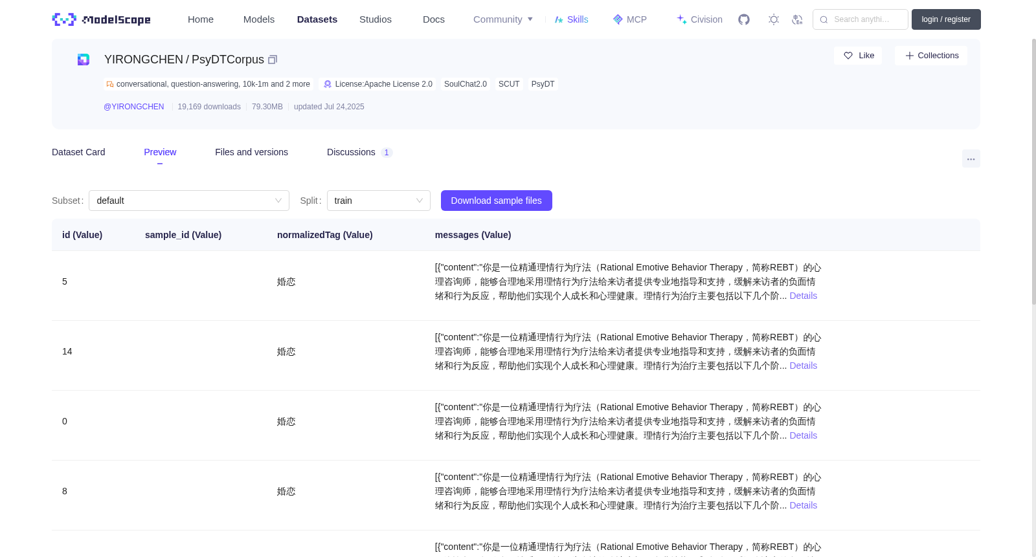This screenshot has width=1036, height=557.
Task: Open the three-dots more options button
Action: click(x=971, y=158)
